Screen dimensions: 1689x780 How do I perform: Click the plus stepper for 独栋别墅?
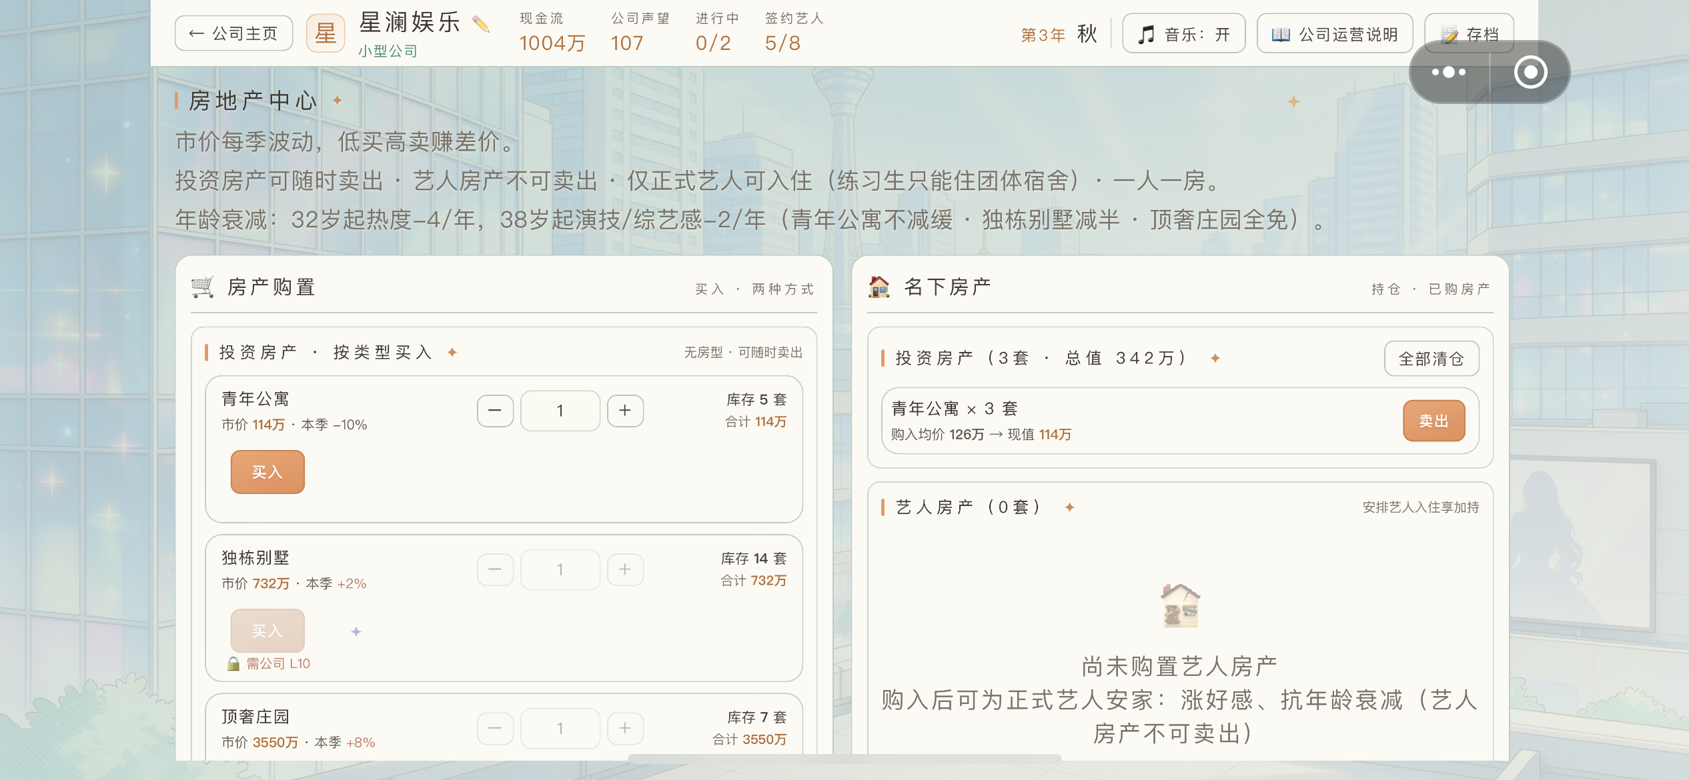[625, 569]
